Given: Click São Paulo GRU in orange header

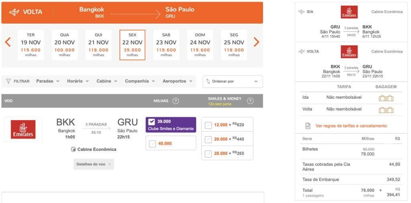Looking at the screenshot, I should click(180, 12).
